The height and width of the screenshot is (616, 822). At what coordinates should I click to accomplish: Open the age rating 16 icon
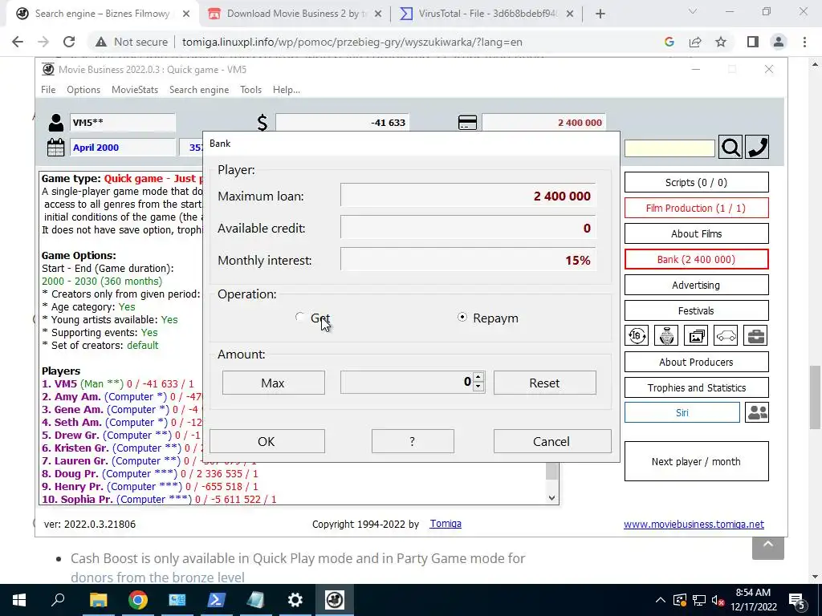[x=637, y=336]
